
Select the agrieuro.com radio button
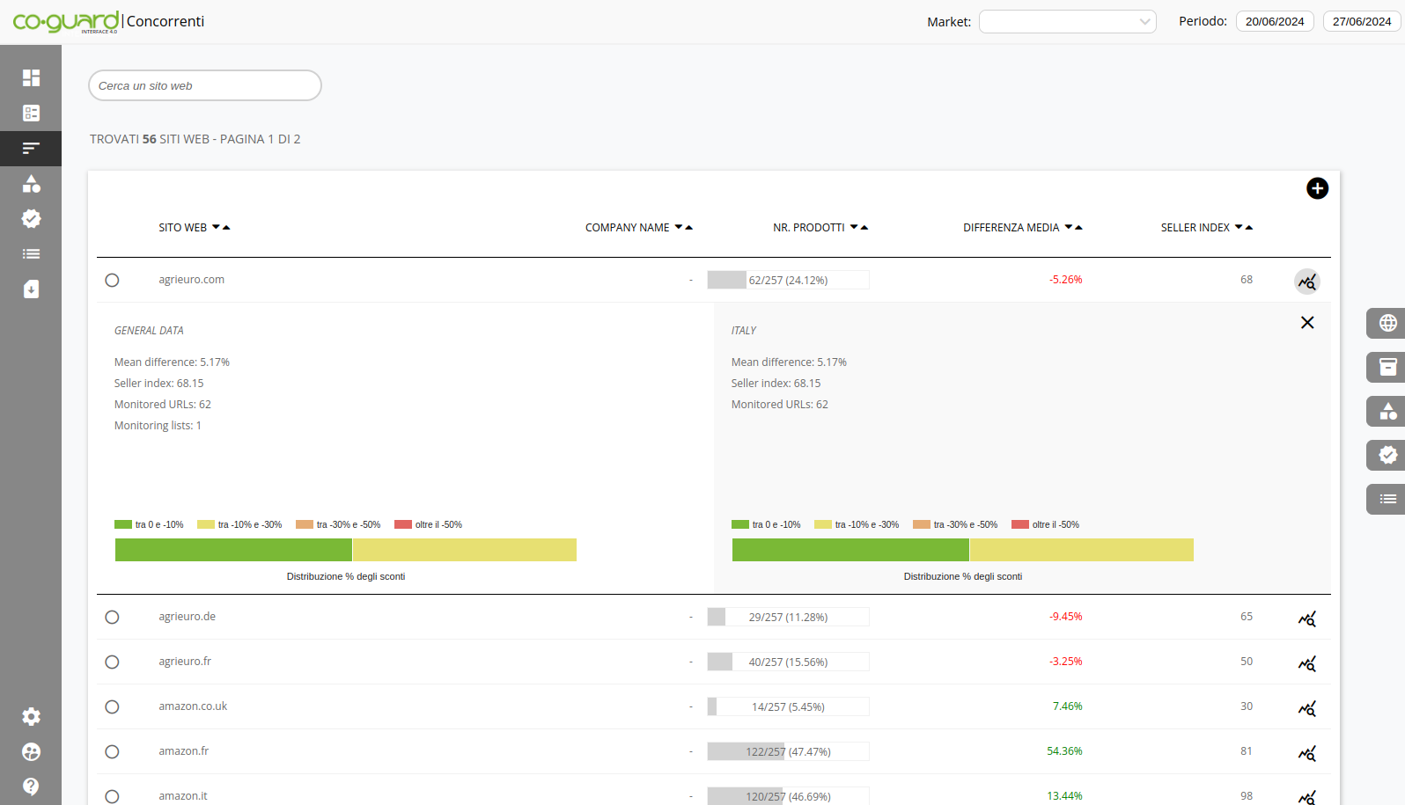click(x=112, y=281)
